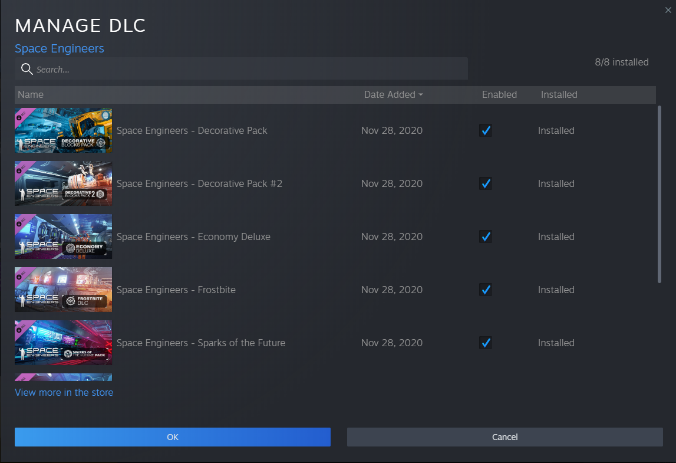Image resolution: width=676 pixels, height=463 pixels.
Task: Sort by Date Added dropdown arrow
Action: pyautogui.click(x=421, y=95)
